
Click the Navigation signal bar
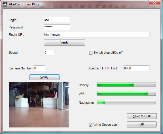pos(126,102)
